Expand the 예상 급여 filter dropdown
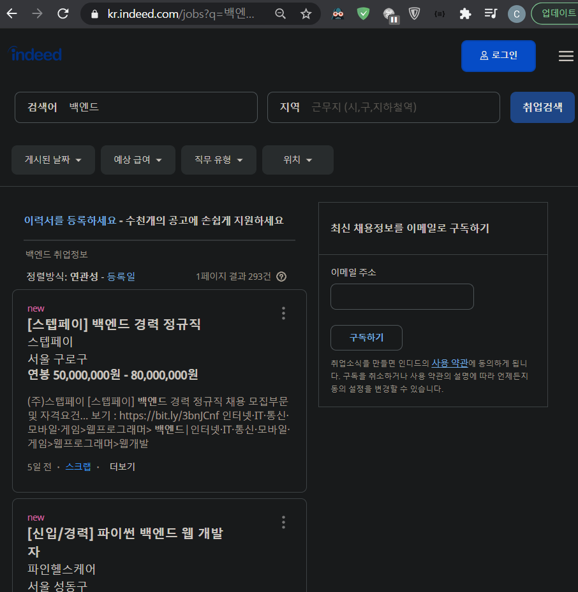 click(138, 160)
